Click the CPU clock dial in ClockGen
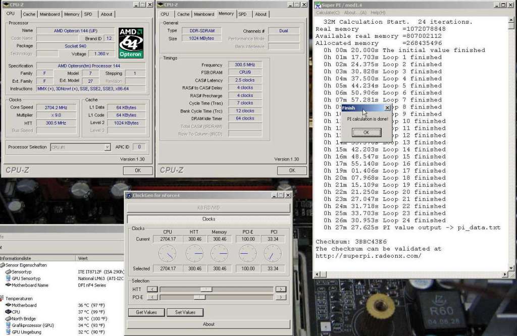 168,254
